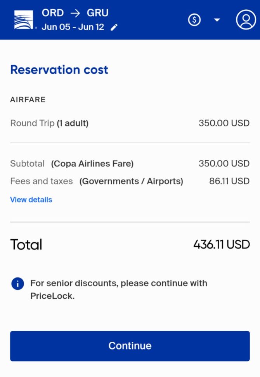Expand the currency dropdown arrow
Screen dimensions: 260x377
point(217,20)
